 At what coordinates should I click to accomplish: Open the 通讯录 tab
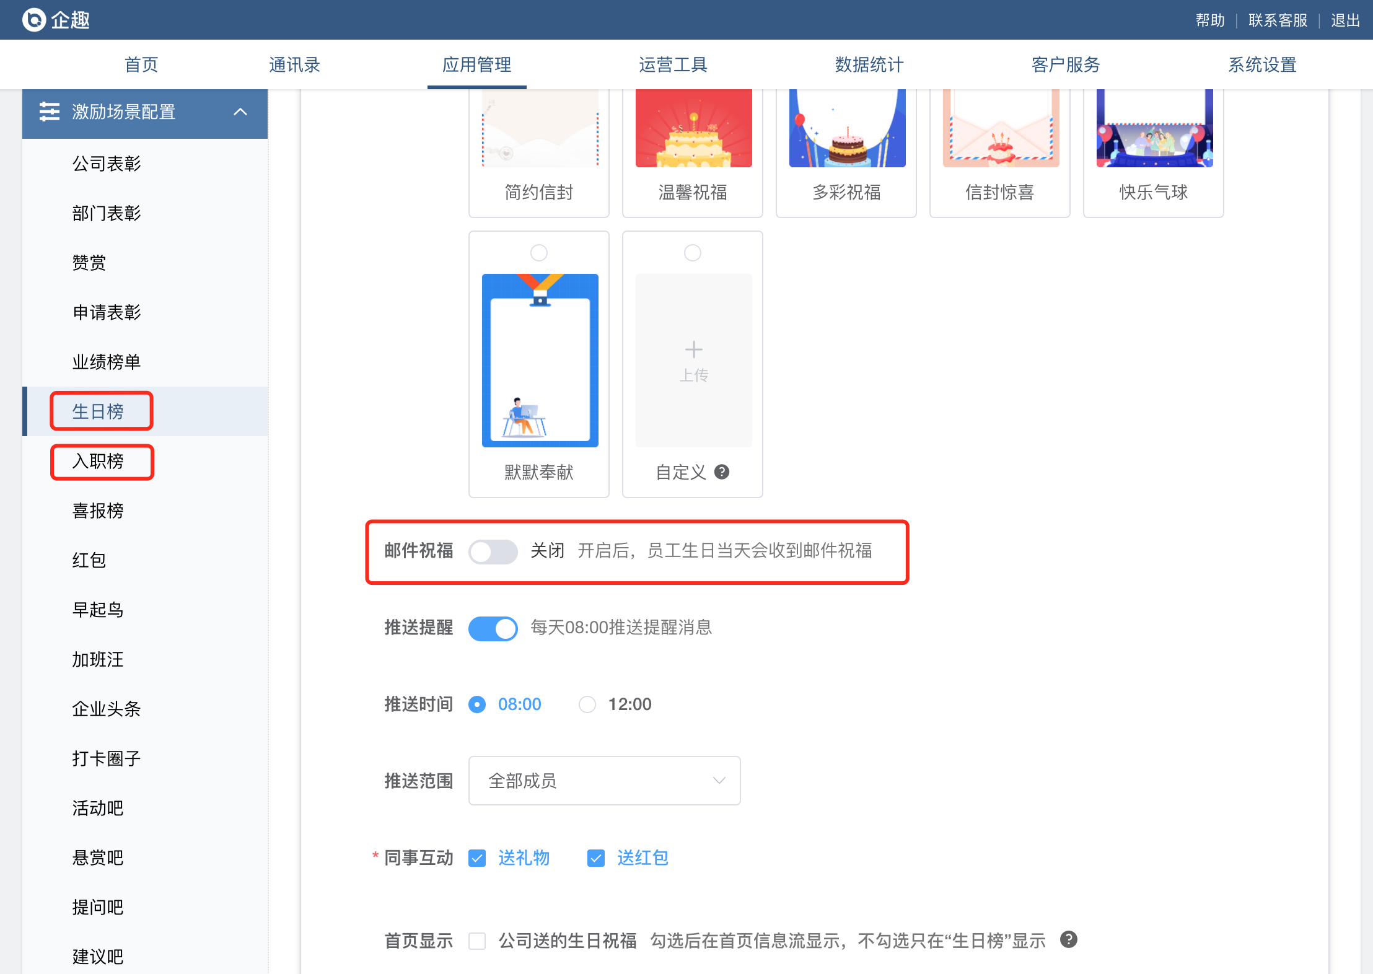tap(294, 64)
